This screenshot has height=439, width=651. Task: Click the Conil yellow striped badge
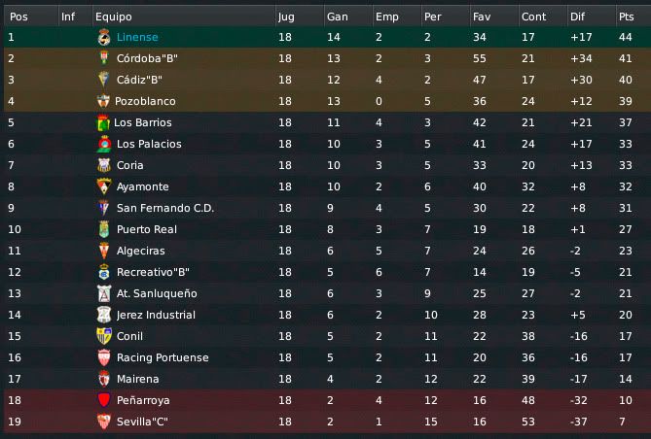pyautogui.click(x=104, y=336)
